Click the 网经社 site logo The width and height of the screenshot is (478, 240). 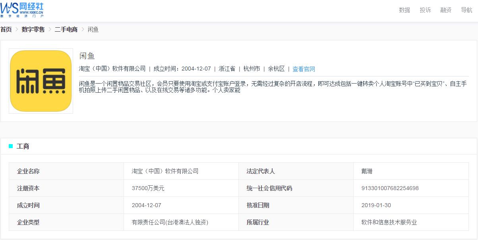click(23, 10)
